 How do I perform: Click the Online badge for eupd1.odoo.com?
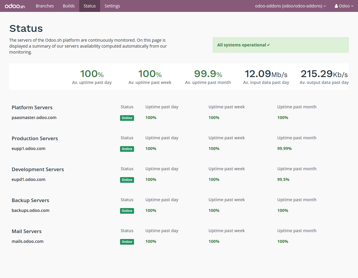127,180
